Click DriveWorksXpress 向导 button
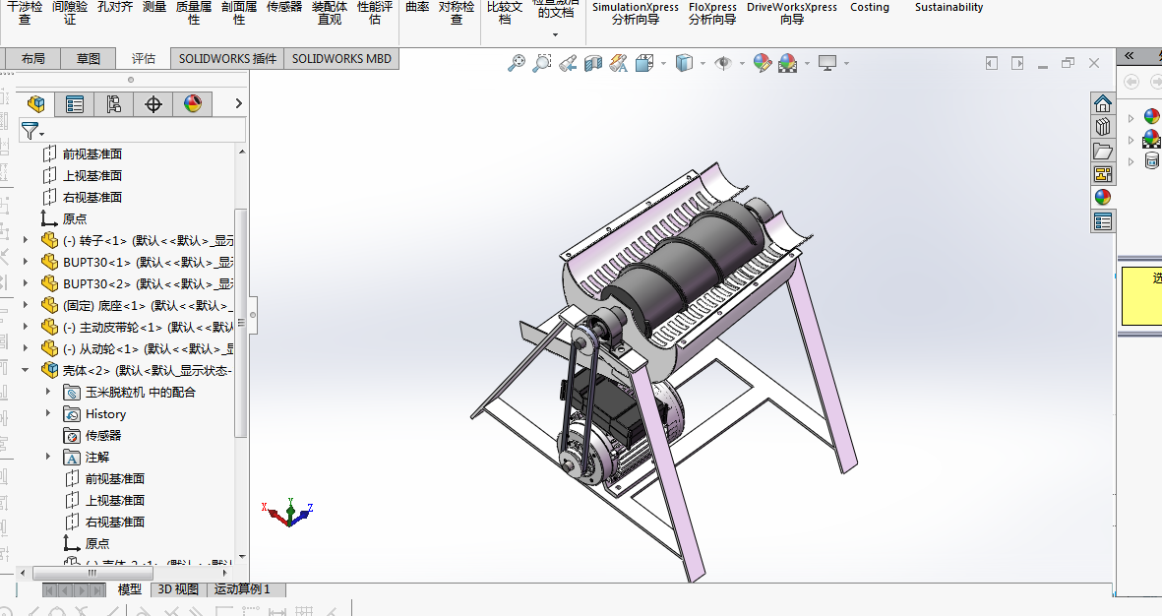The height and width of the screenshot is (616, 1162). point(791,14)
